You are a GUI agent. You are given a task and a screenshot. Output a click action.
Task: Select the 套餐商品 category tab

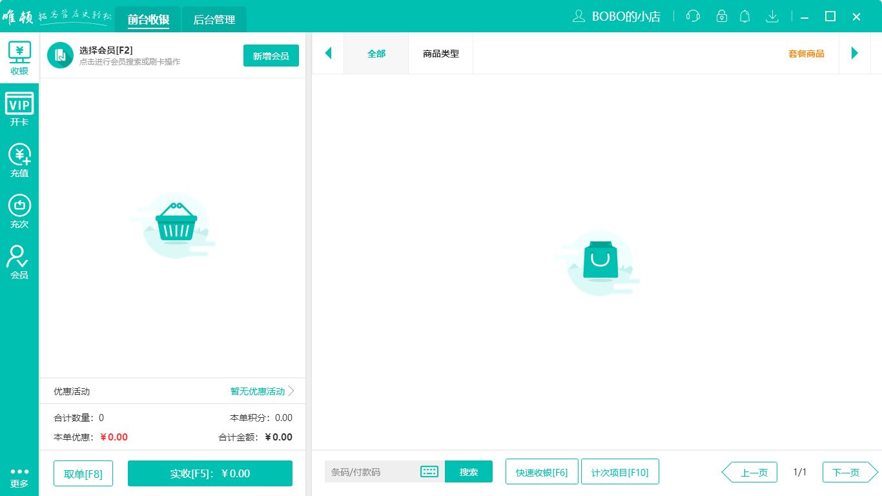(806, 54)
